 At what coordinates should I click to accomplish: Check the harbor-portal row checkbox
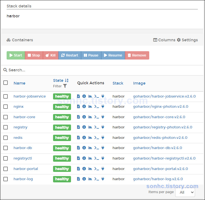tap(6, 169)
